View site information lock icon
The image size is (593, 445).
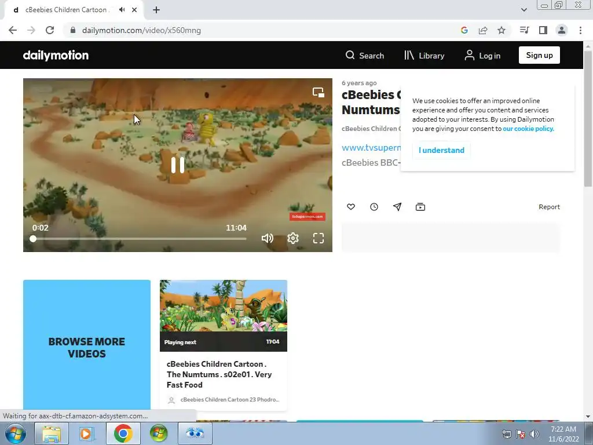[73, 30]
